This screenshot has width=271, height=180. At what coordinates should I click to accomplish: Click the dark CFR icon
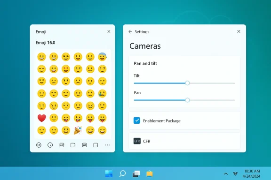click(x=137, y=141)
